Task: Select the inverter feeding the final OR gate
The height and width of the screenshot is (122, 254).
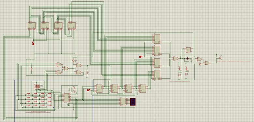Action: pyautogui.click(x=200, y=64)
